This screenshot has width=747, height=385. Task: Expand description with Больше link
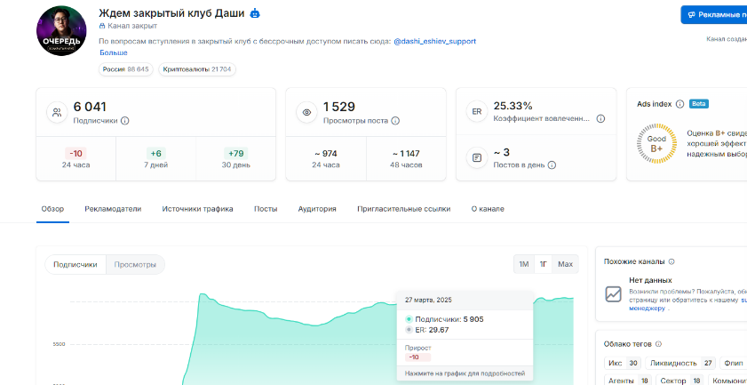pyautogui.click(x=114, y=52)
